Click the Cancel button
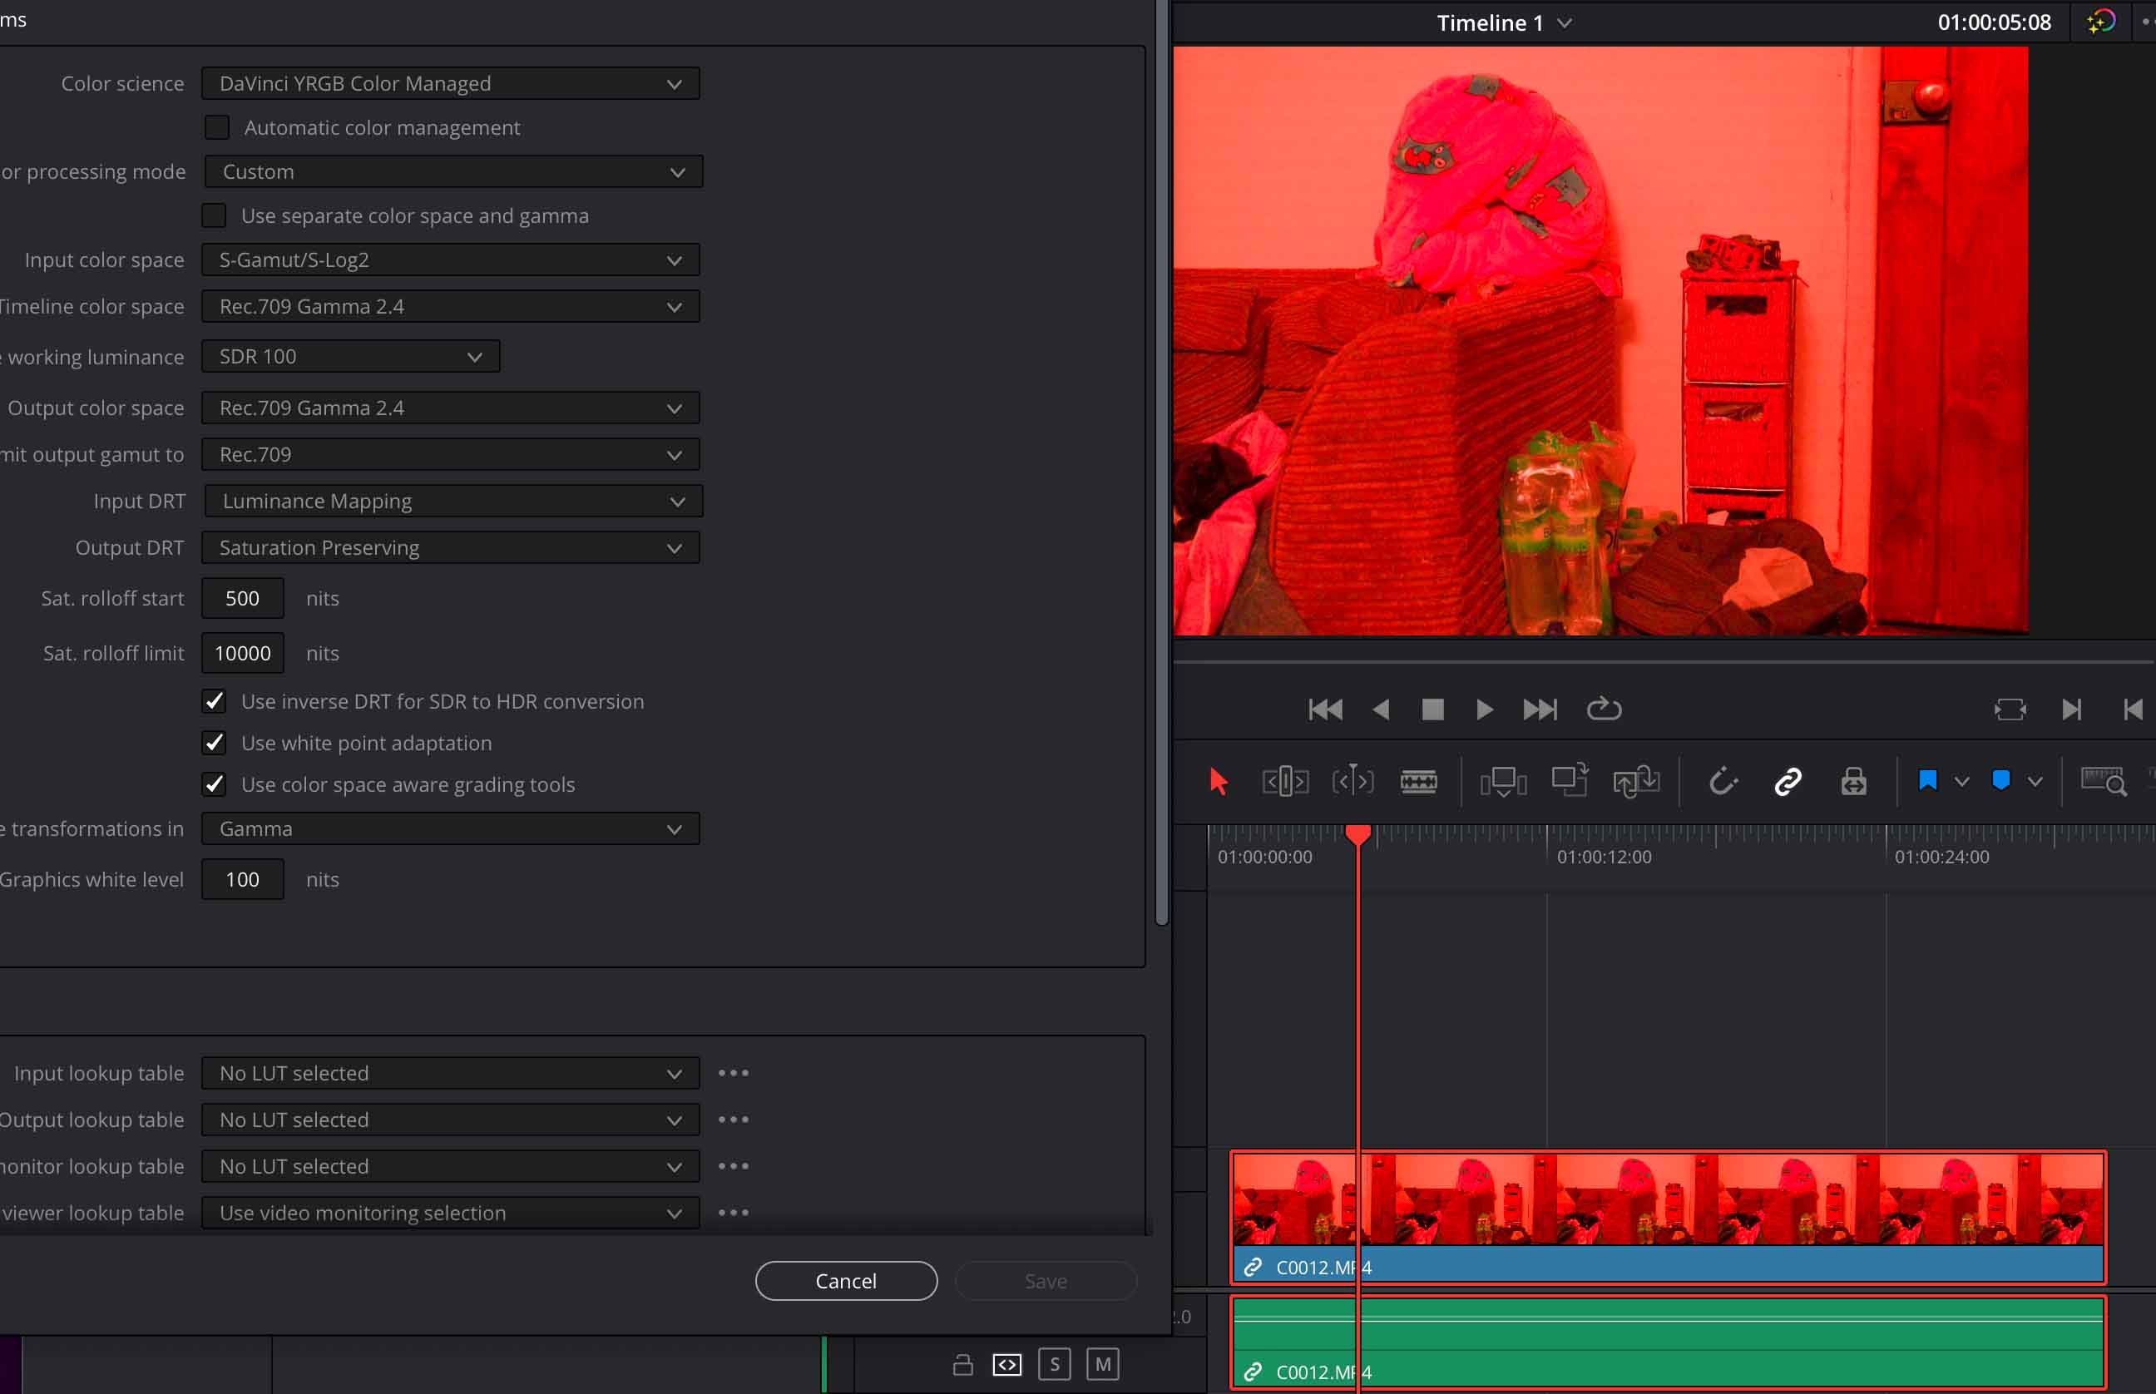 tap(846, 1281)
